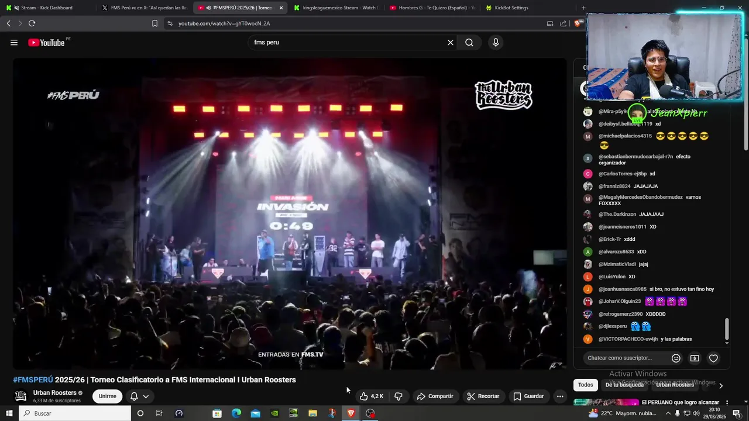Screen dimensions: 749x421
Task: Click the Compartir share button
Action: [435, 396]
